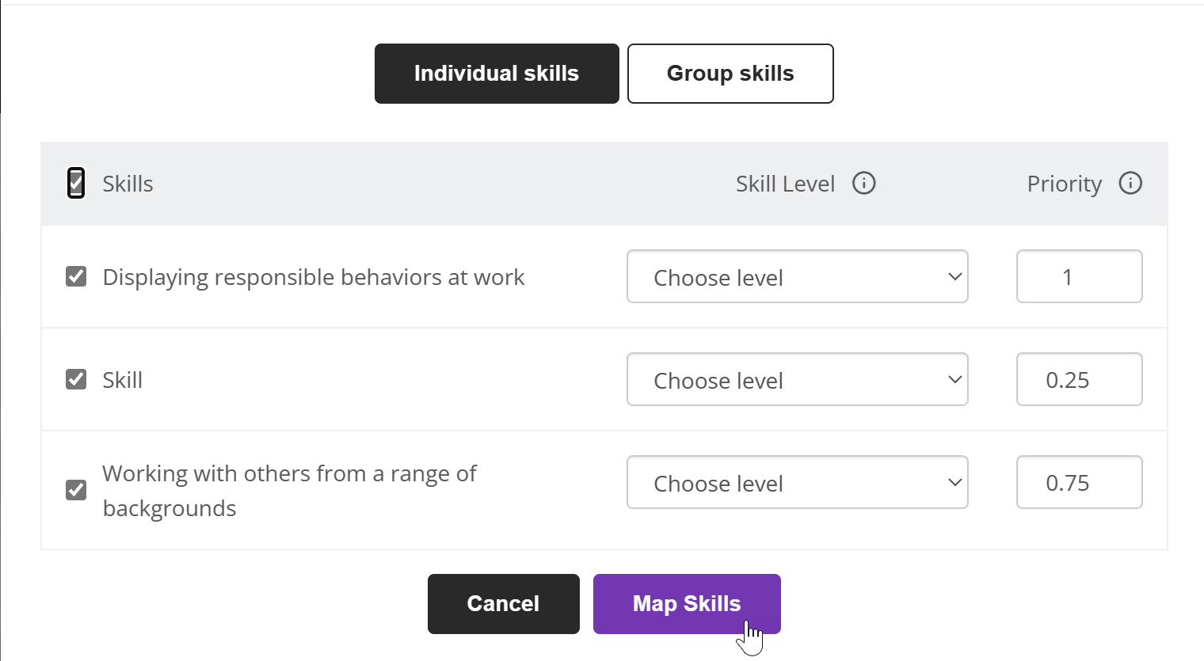
Task: Click the 'Skill Level' column header text
Action: [785, 184]
